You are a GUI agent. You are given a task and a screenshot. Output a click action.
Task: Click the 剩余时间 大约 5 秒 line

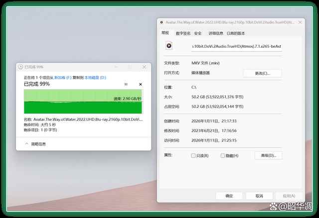pyautogui.click(x=40, y=124)
